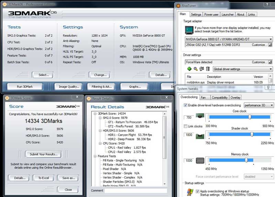The width and height of the screenshot is (275, 197).
Task: Click the 3DMark06 title bar orange icon
Action: [5, 4]
